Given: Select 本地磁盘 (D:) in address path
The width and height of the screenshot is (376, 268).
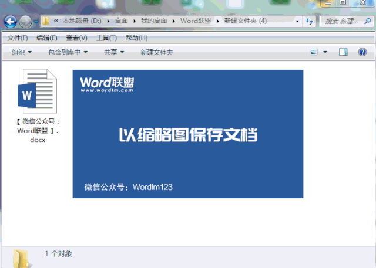Looking at the screenshot, I should click(82, 21).
